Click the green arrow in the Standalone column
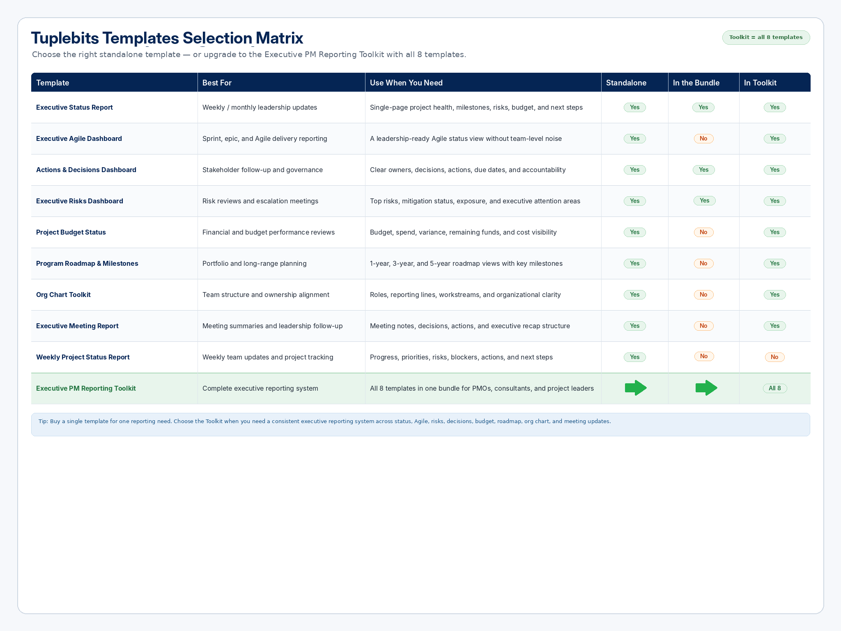Image resolution: width=841 pixels, height=631 pixels. tap(636, 388)
